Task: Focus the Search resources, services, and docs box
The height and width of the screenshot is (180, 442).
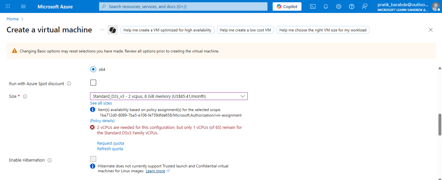Action: [x=183, y=6]
